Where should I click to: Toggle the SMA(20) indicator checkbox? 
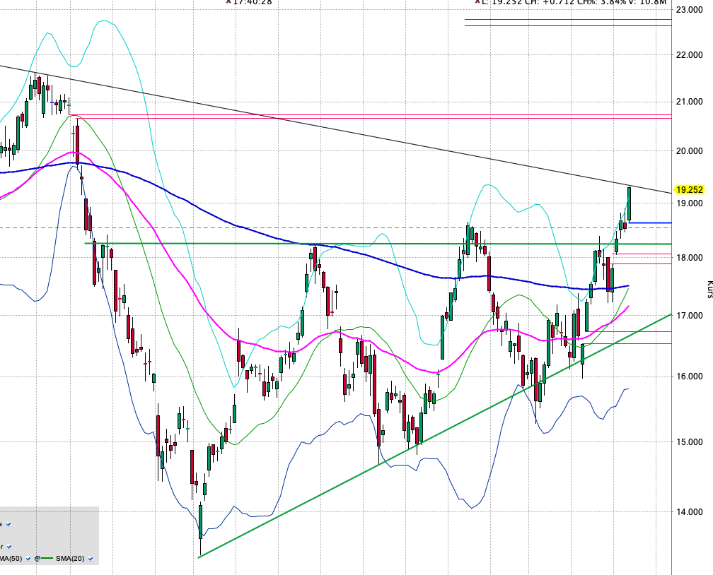pos(91,558)
